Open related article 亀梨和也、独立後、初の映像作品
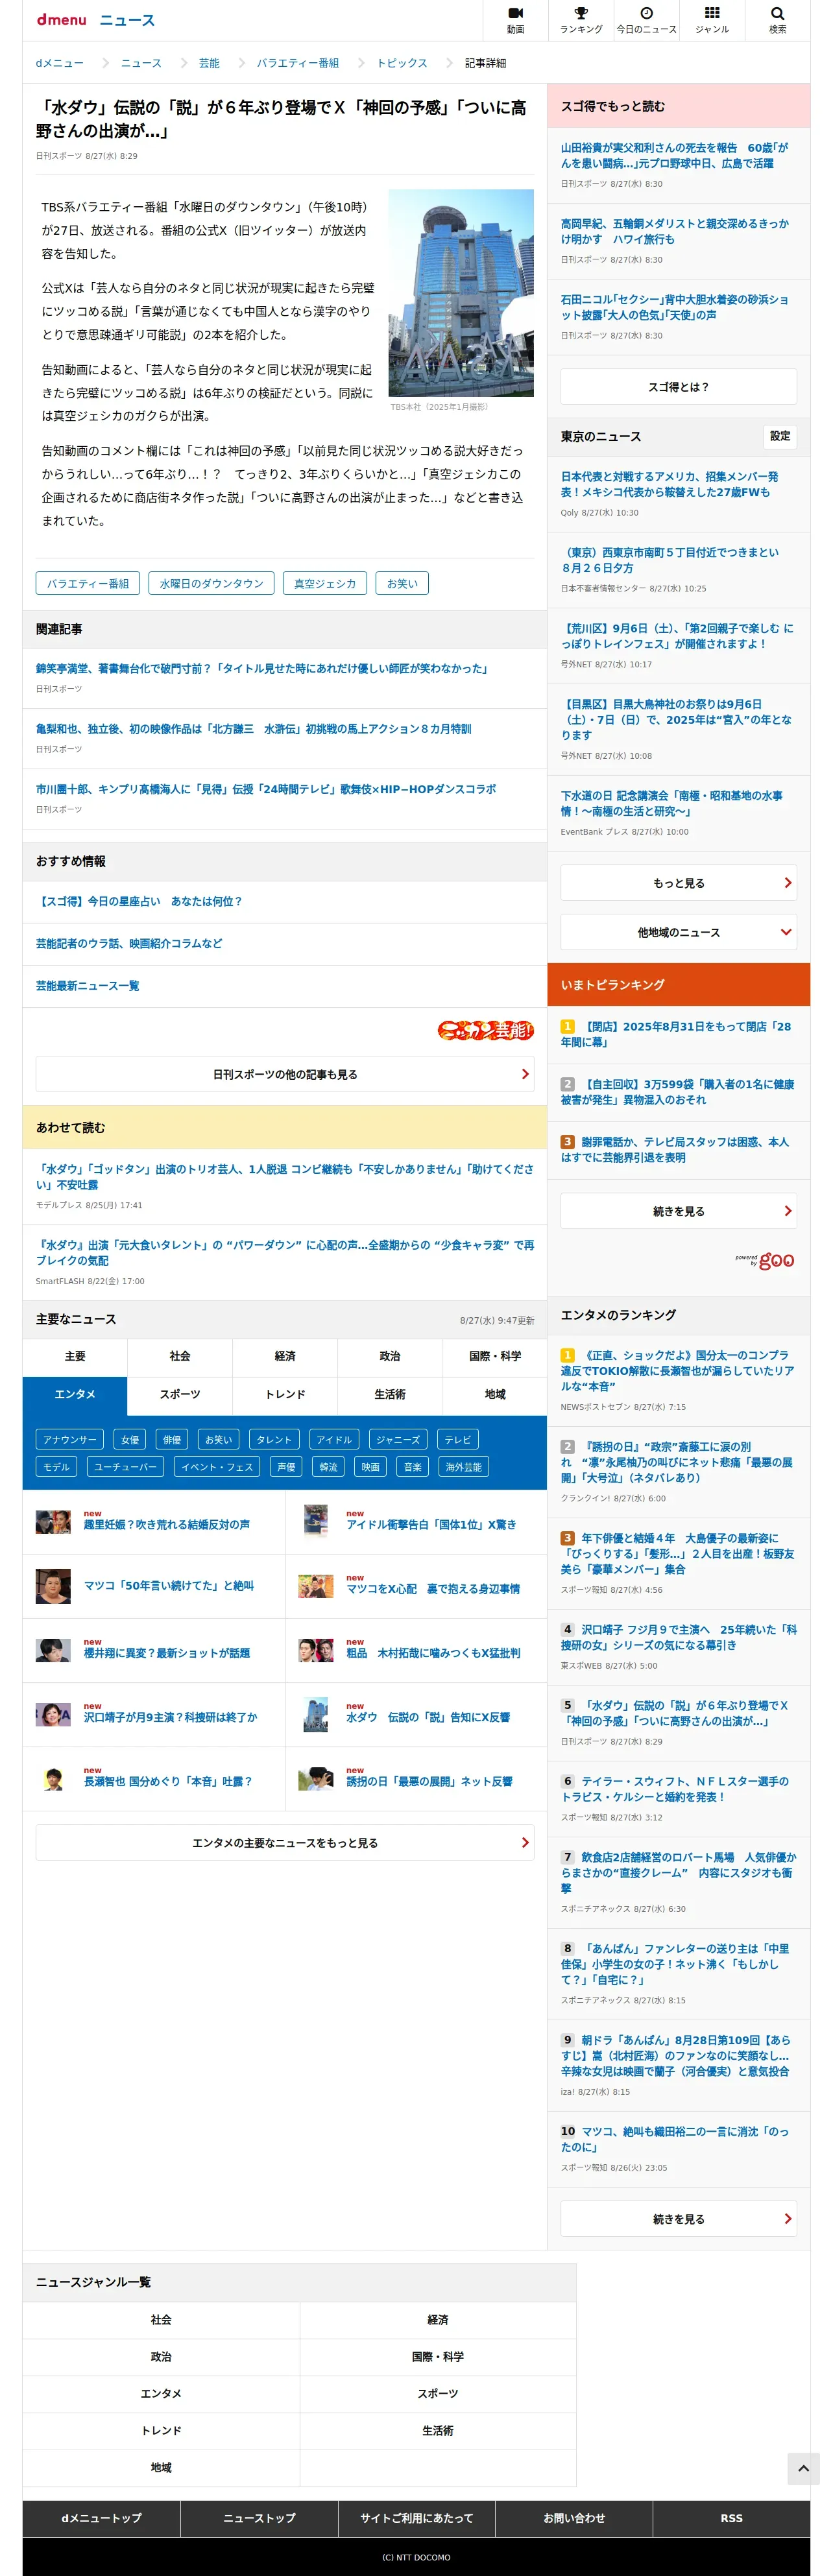Viewport: 833px width, 2576px height. pos(254,729)
